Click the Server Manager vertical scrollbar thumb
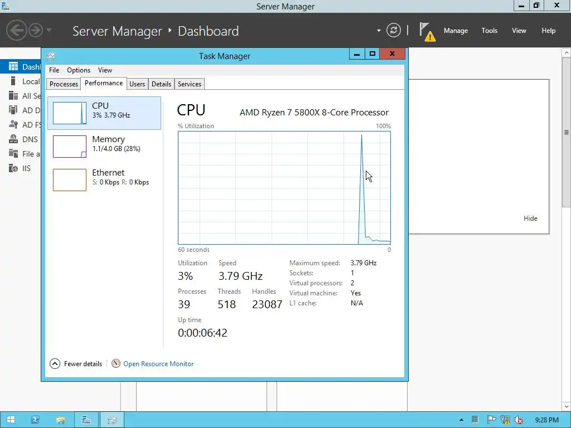 567,132
